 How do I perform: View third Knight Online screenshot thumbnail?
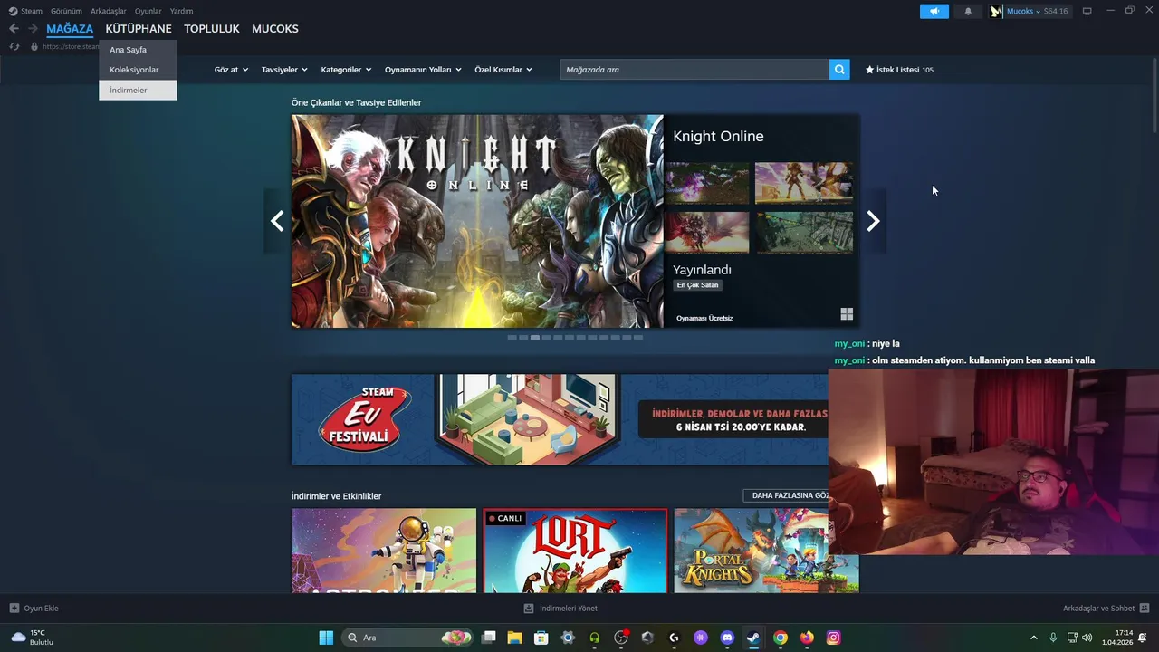707,232
